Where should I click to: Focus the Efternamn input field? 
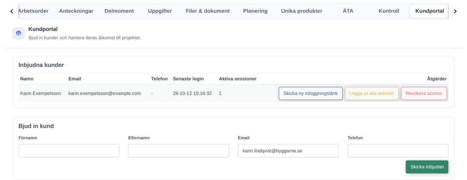(x=178, y=151)
